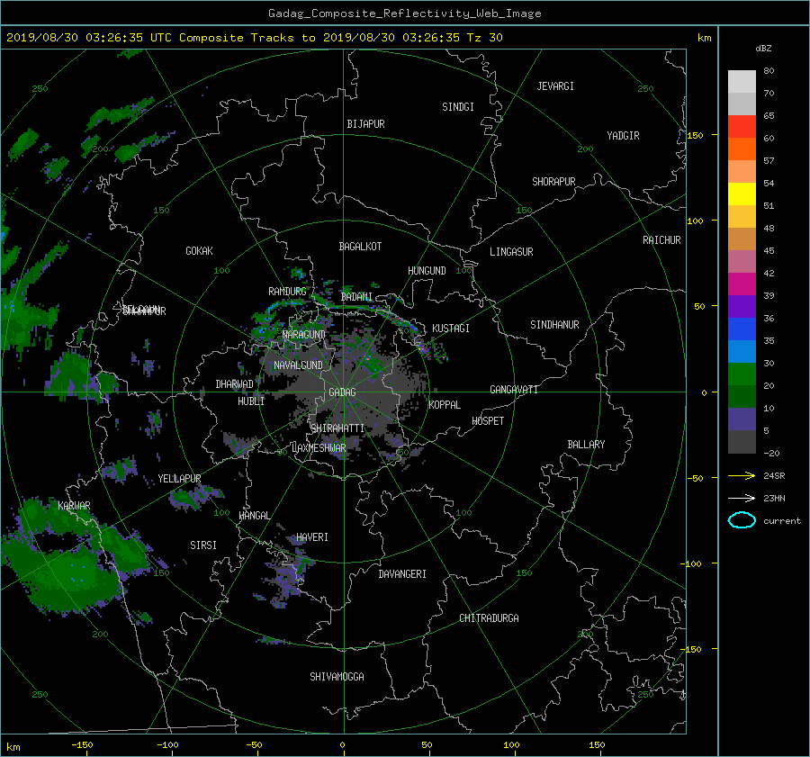
Task: Click the SINDHANUR city label
Action: (x=554, y=325)
